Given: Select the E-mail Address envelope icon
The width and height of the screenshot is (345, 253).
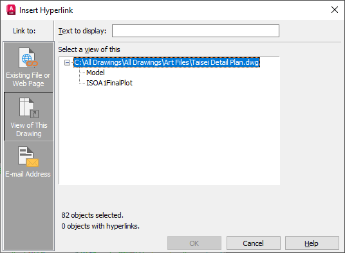Looking at the screenshot, I should coord(28,157).
